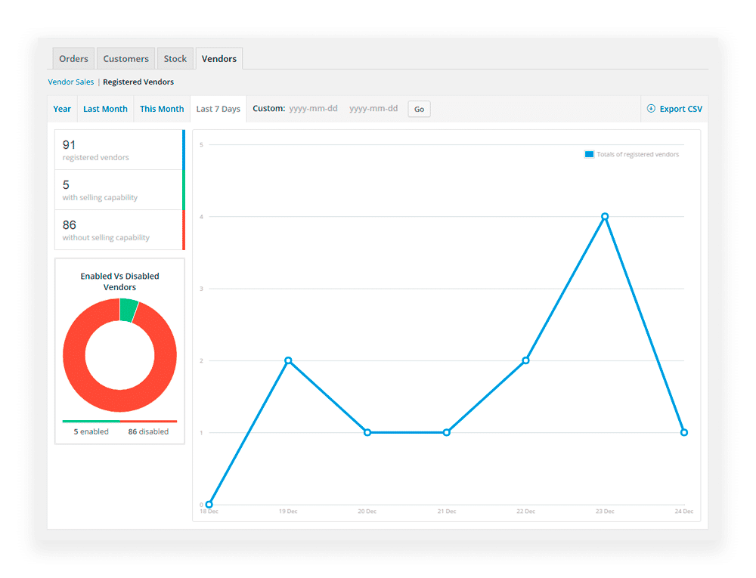Click the 23 Dec axis label

coord(605,512)
